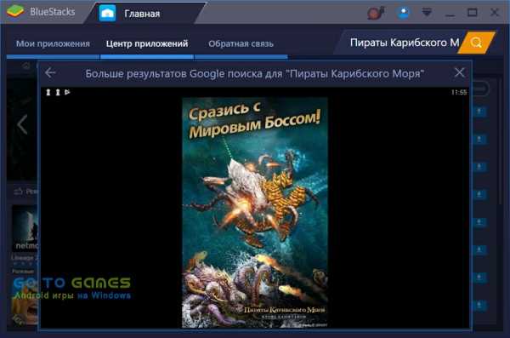Click the orange search magnifier button

click(477, 43)
